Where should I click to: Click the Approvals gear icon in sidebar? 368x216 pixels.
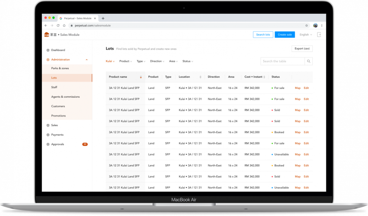click(x=48, y=144)
